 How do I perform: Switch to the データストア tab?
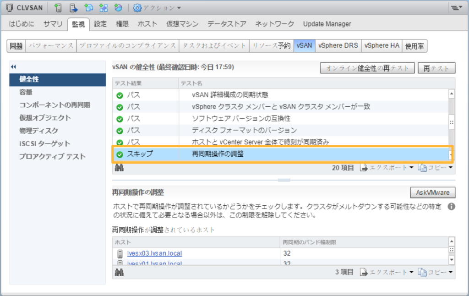[227, 24]
